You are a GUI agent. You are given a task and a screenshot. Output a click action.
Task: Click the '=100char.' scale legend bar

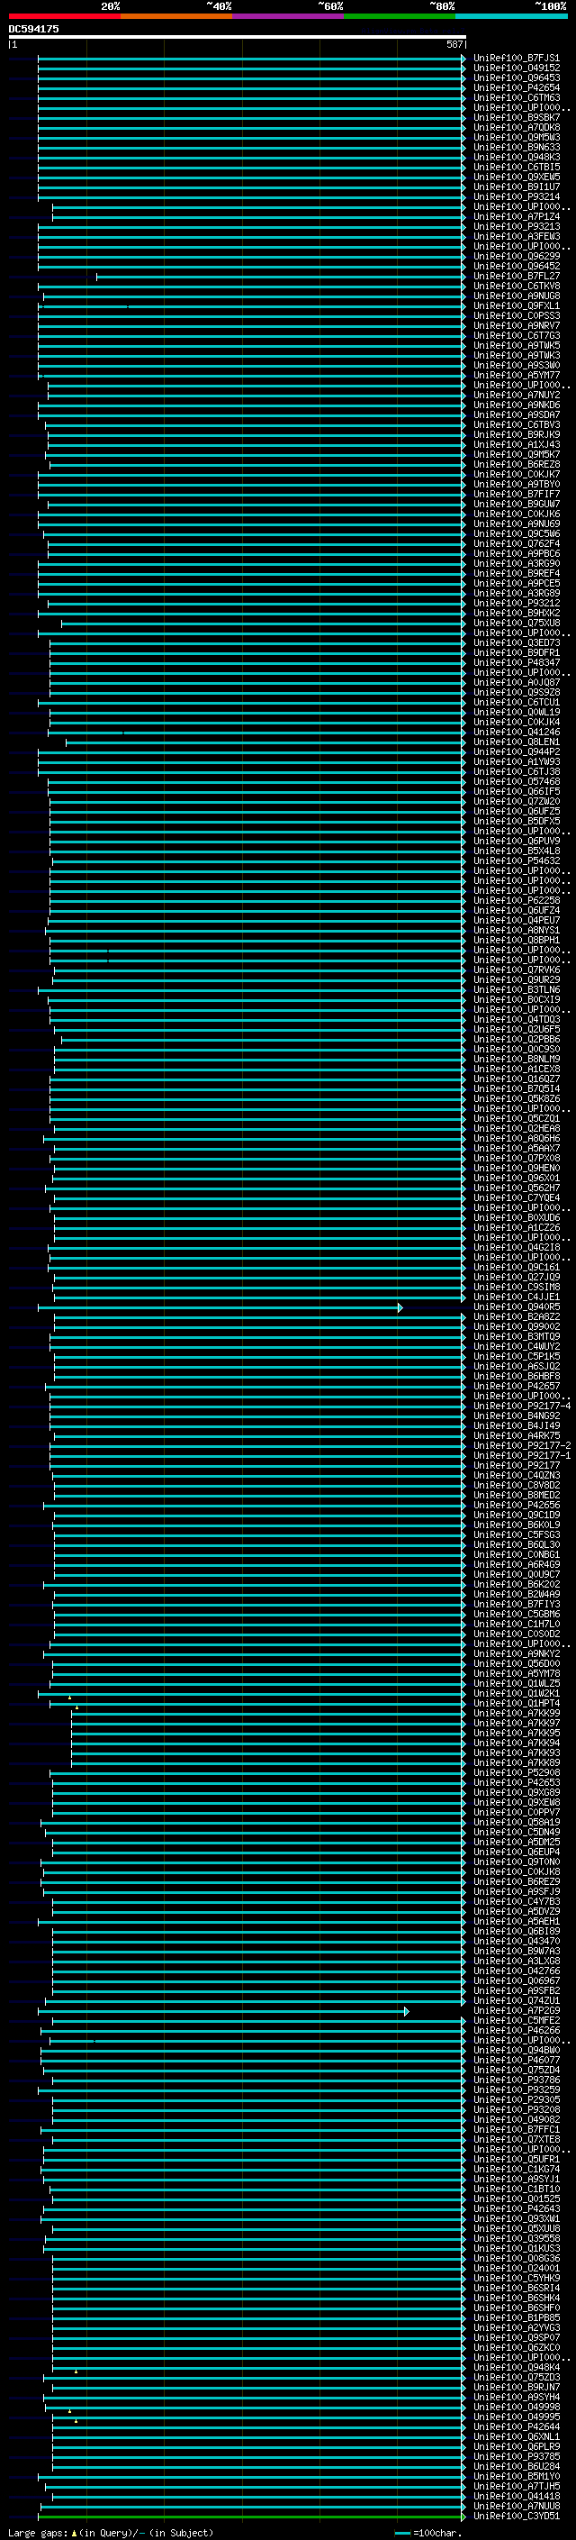pos(401,2532)
